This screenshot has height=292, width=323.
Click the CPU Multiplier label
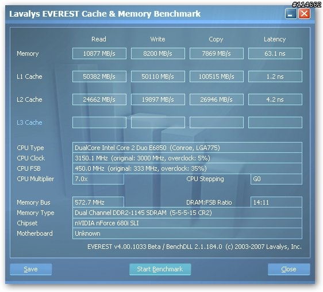pos(36,179)
